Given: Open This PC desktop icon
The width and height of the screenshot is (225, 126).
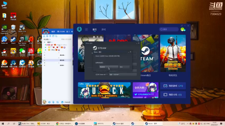Looking at the screenshot, I should pos(4,5).
